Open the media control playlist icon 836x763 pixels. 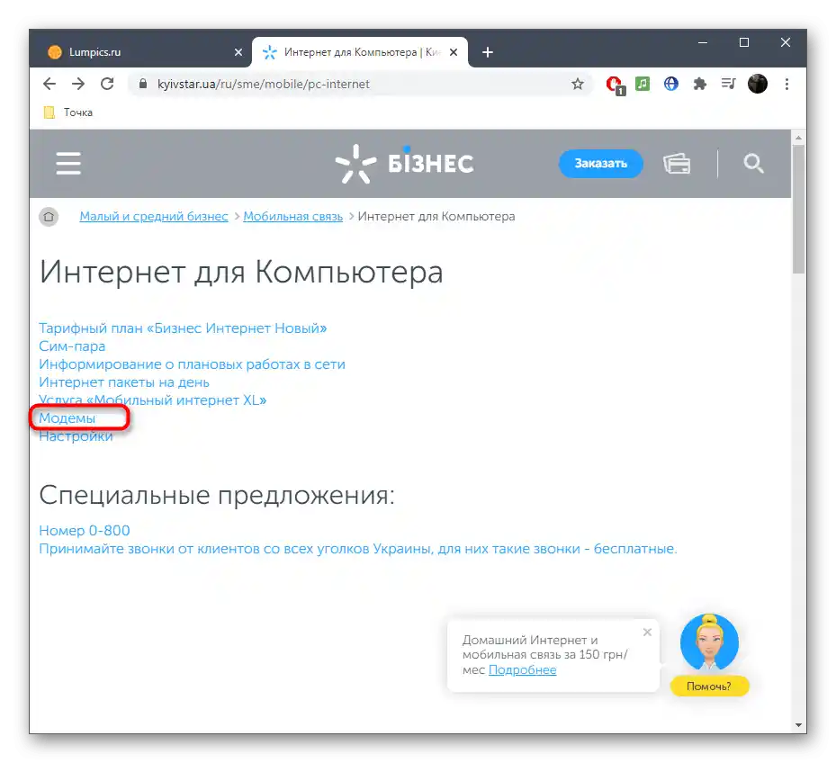pos(728,84)
